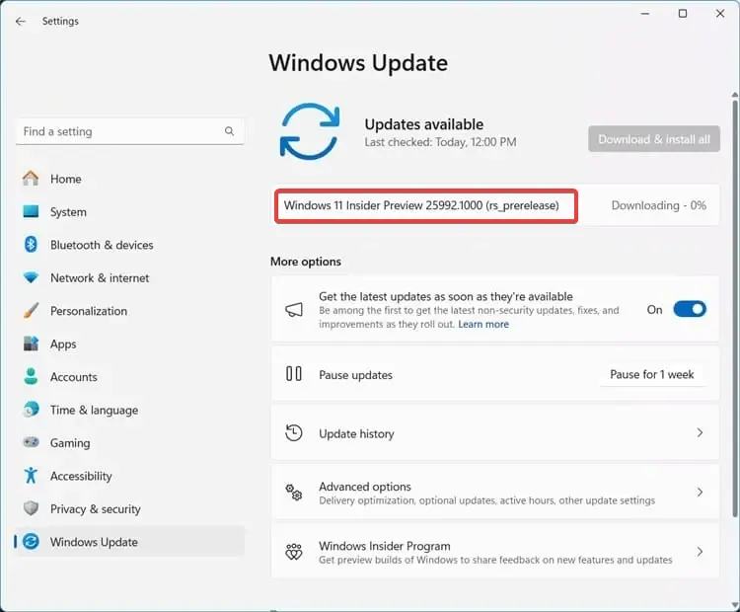Click the Home house icon

pyautogui.click(x=31, y=179)
